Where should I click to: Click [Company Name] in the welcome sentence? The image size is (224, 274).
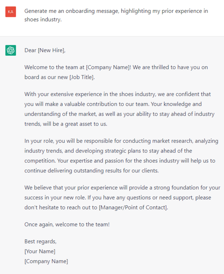point(109,67)
